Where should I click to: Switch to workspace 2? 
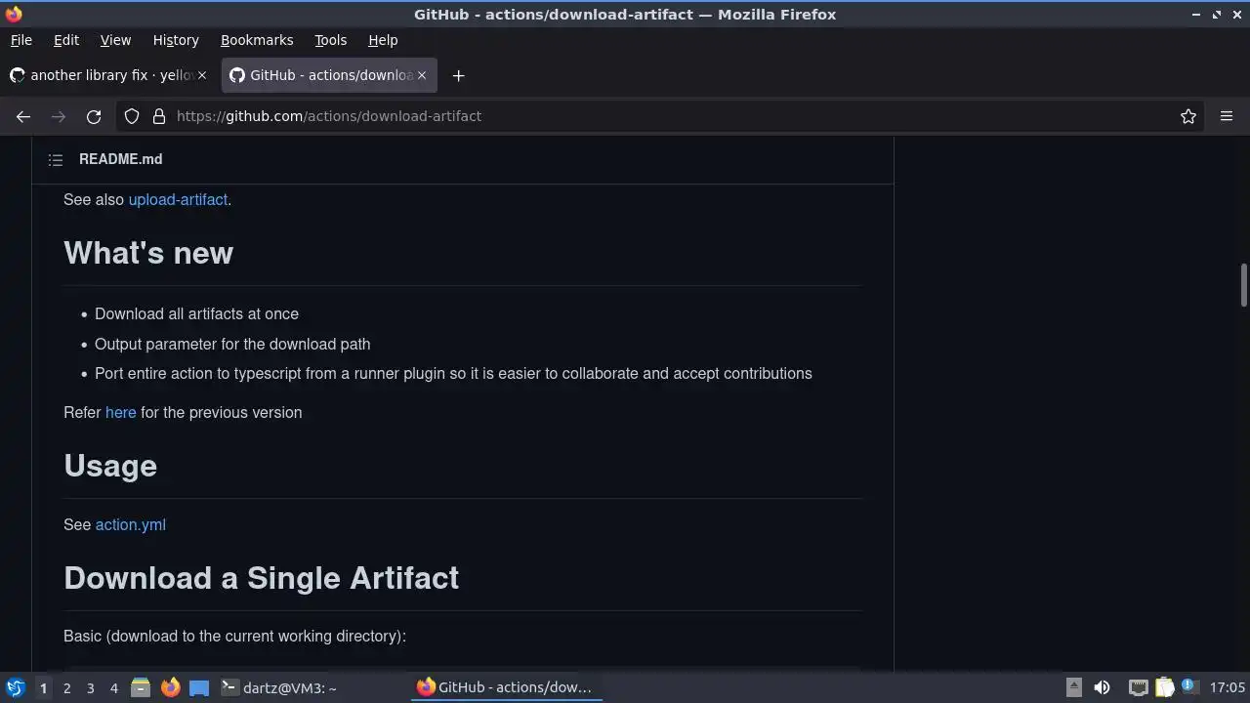coord(66,687)
